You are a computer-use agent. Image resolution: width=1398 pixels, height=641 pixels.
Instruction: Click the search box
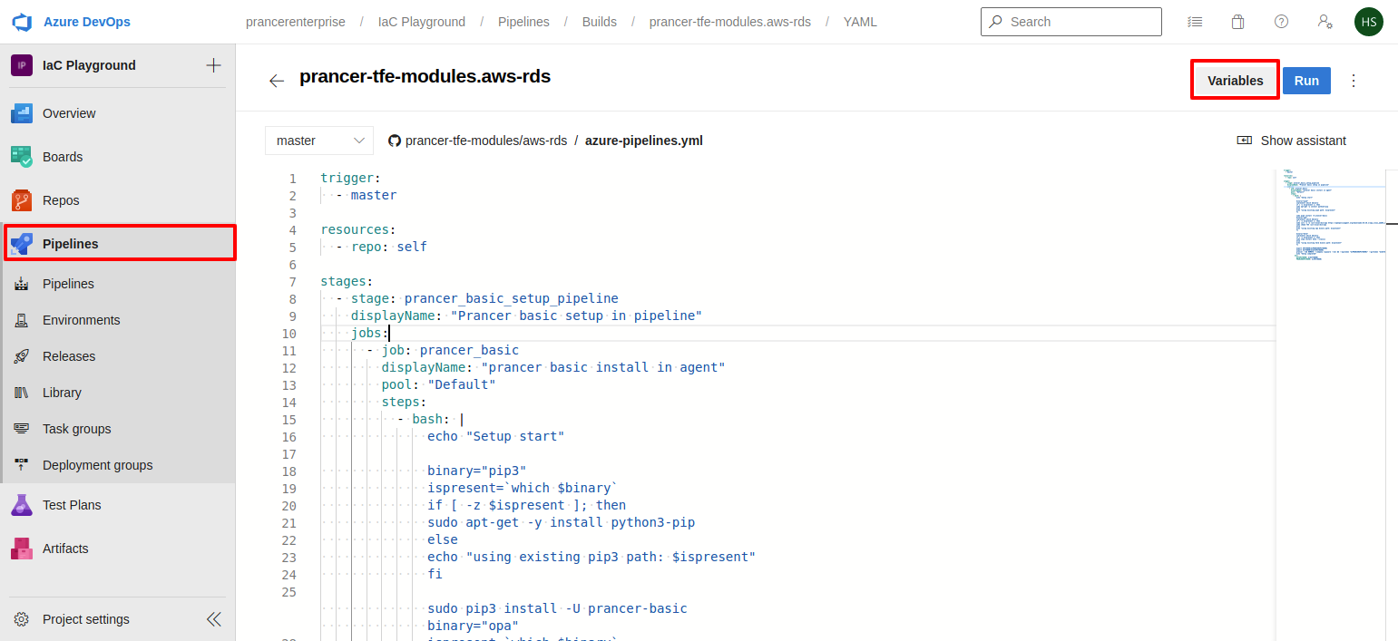tap(1070, 22)
